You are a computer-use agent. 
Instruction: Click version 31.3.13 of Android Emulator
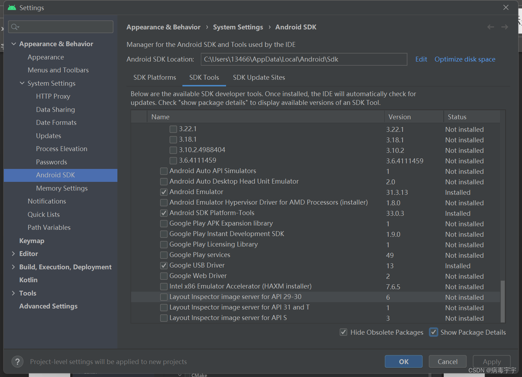click(397, 192)
